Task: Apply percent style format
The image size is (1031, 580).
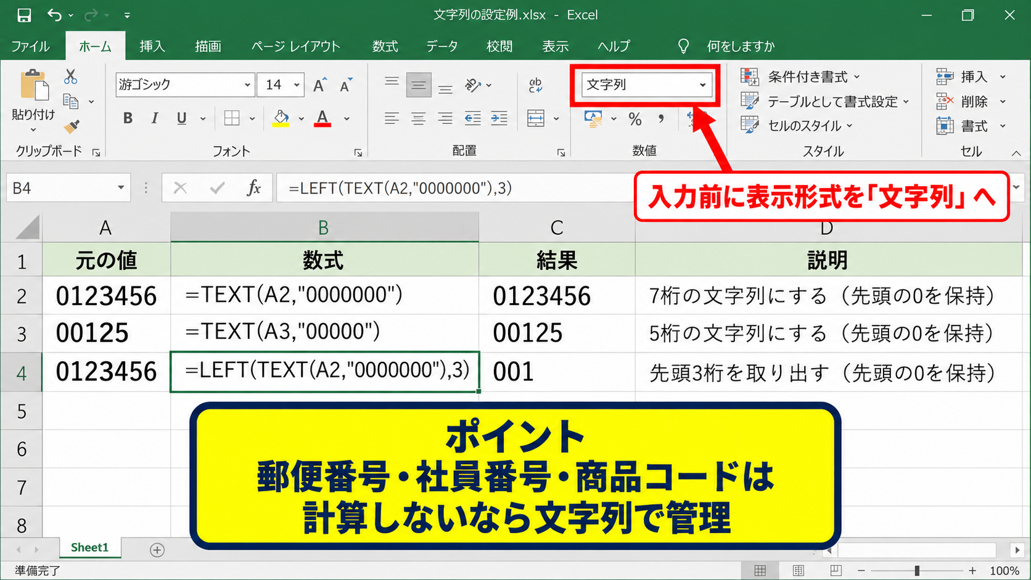Action: [x=635, y=119]
